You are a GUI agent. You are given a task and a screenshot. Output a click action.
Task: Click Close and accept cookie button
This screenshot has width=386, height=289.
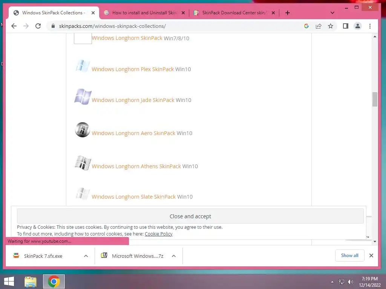coord(190,216)
